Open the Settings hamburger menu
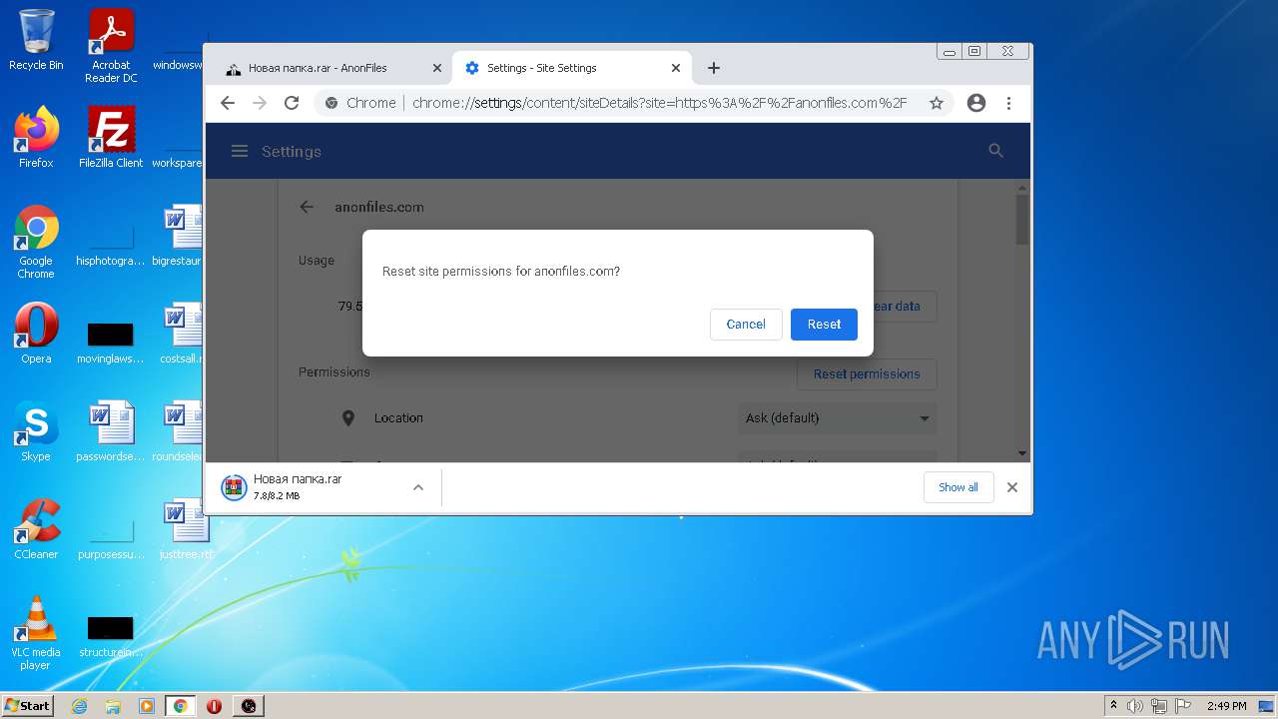Viewport: 1278px width, 719px height. tap(240, 152)
